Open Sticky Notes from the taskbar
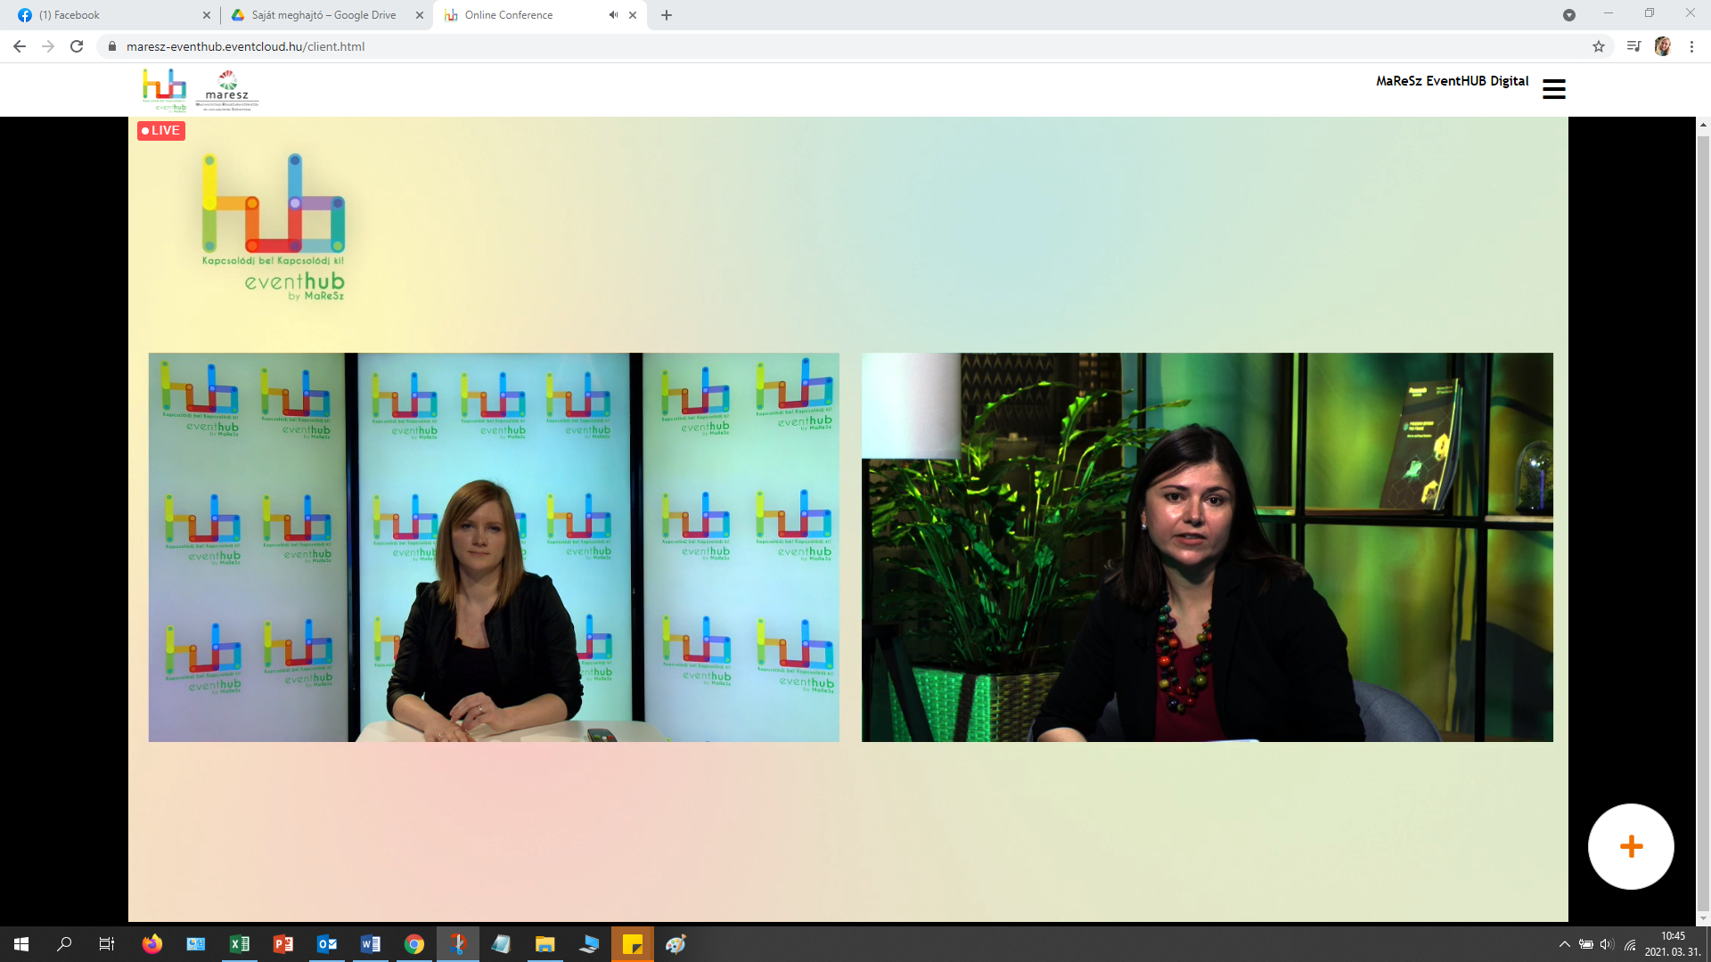 633,944
